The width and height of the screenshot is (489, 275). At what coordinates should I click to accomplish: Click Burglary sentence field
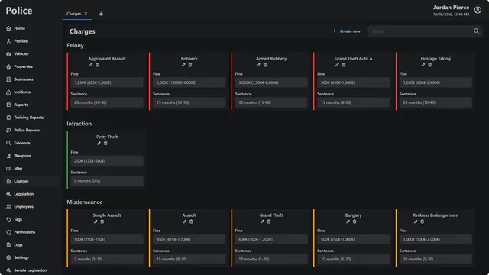pyautogui.click(x=354, y=259)
